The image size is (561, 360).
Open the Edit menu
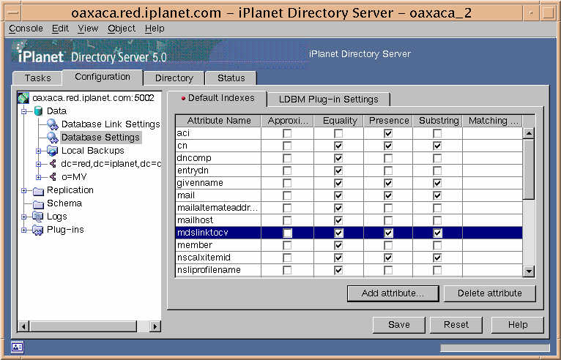click(x=60, y=29)
